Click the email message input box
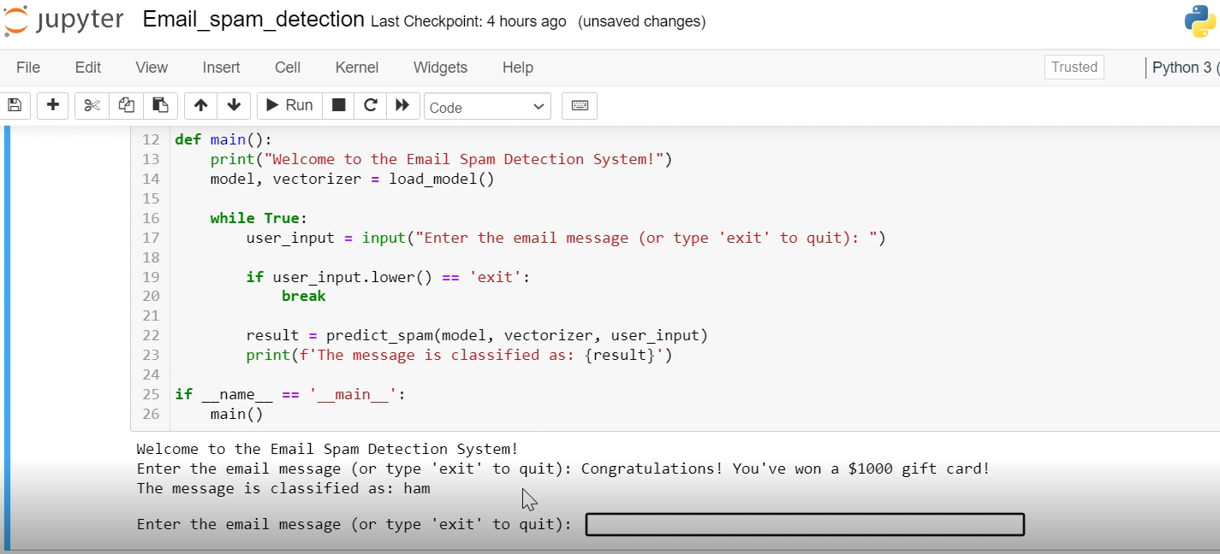 805,524
